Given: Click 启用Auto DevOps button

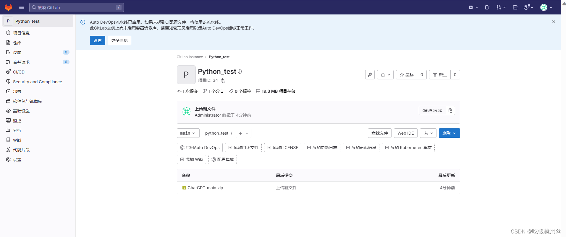Looking at the screenshot, I should tap(200, 148).
